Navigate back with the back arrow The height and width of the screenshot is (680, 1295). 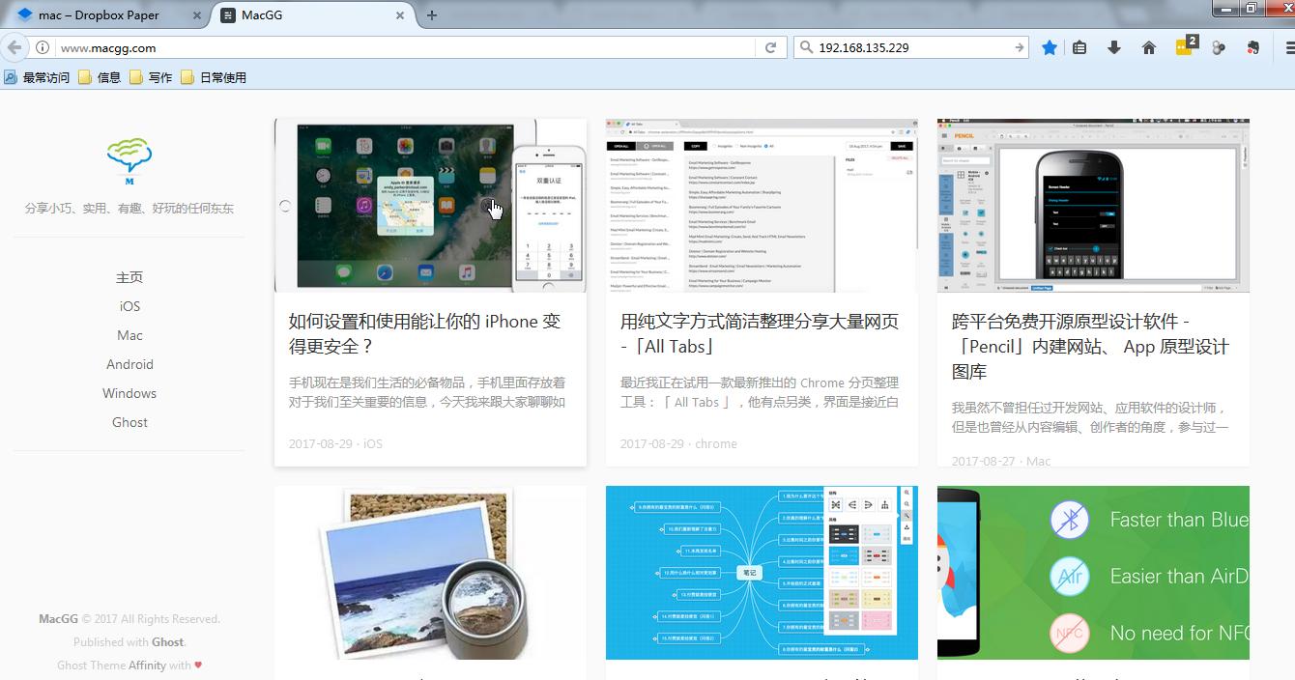(x=15, y=46)
